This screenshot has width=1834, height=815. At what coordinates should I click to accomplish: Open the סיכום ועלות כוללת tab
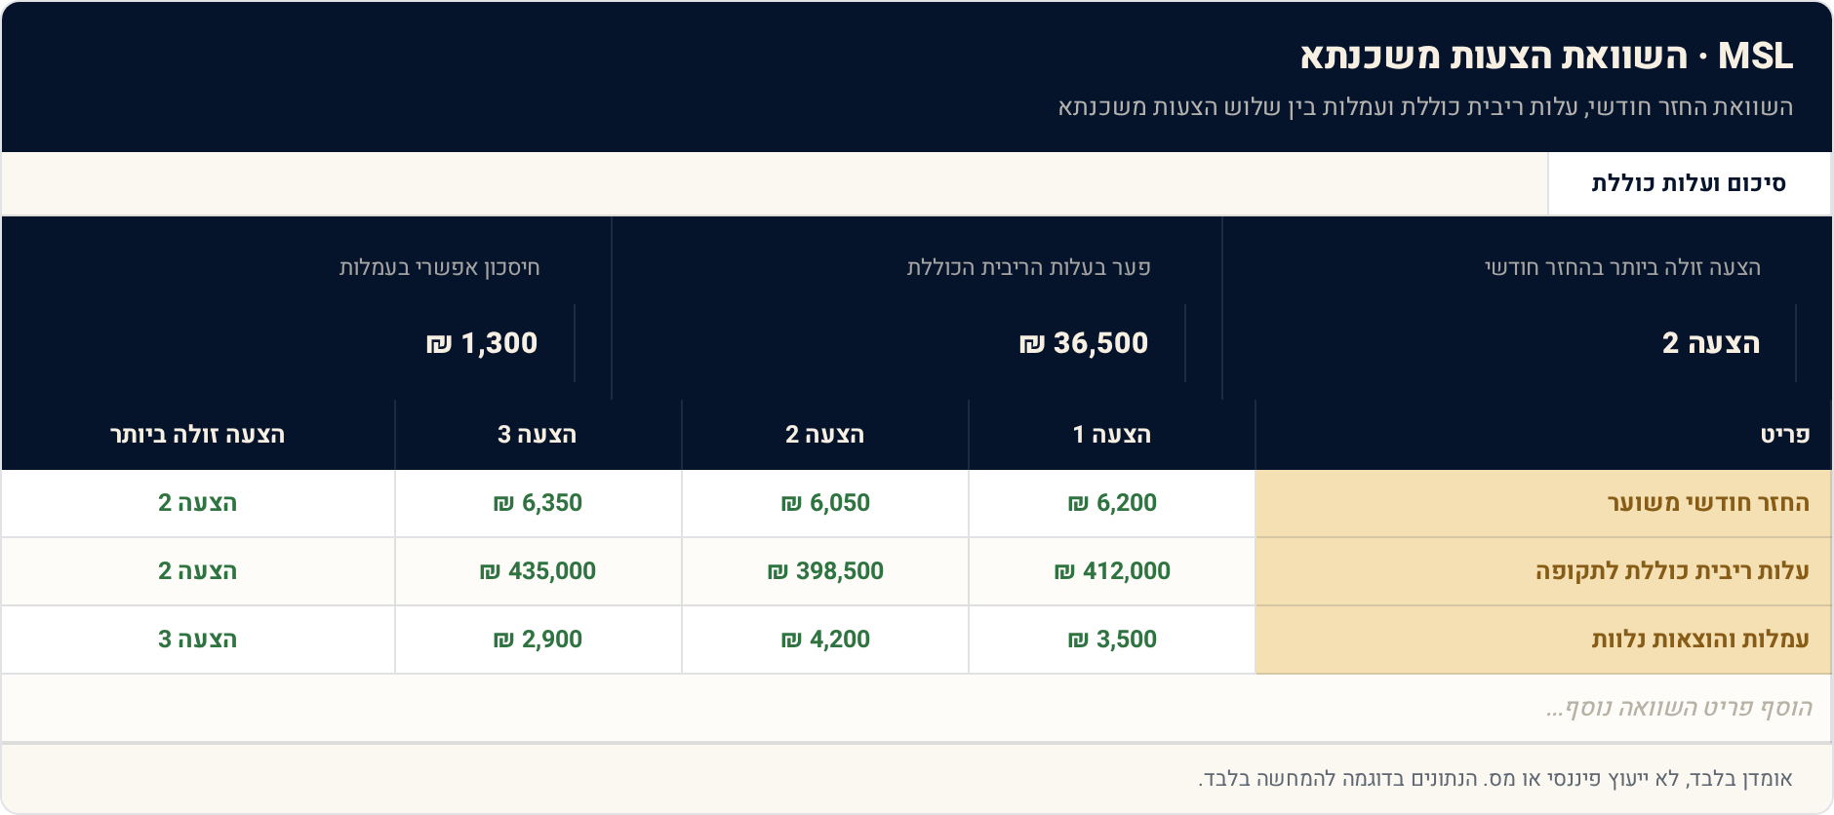[x=1690, y=183]
